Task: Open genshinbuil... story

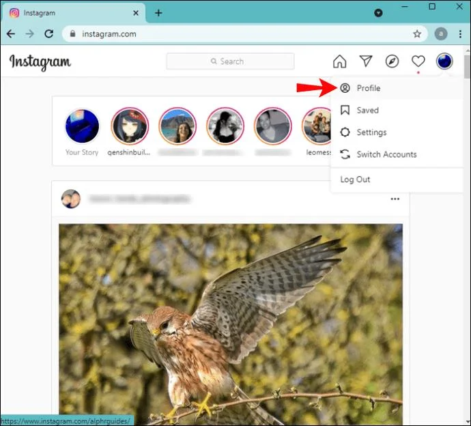Action: tap(130, 126)
